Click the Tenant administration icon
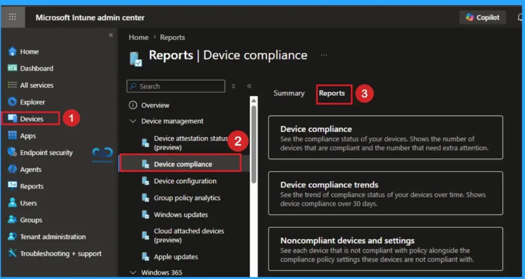The width and height of the screenshot is (525, 279). (12, 236)
